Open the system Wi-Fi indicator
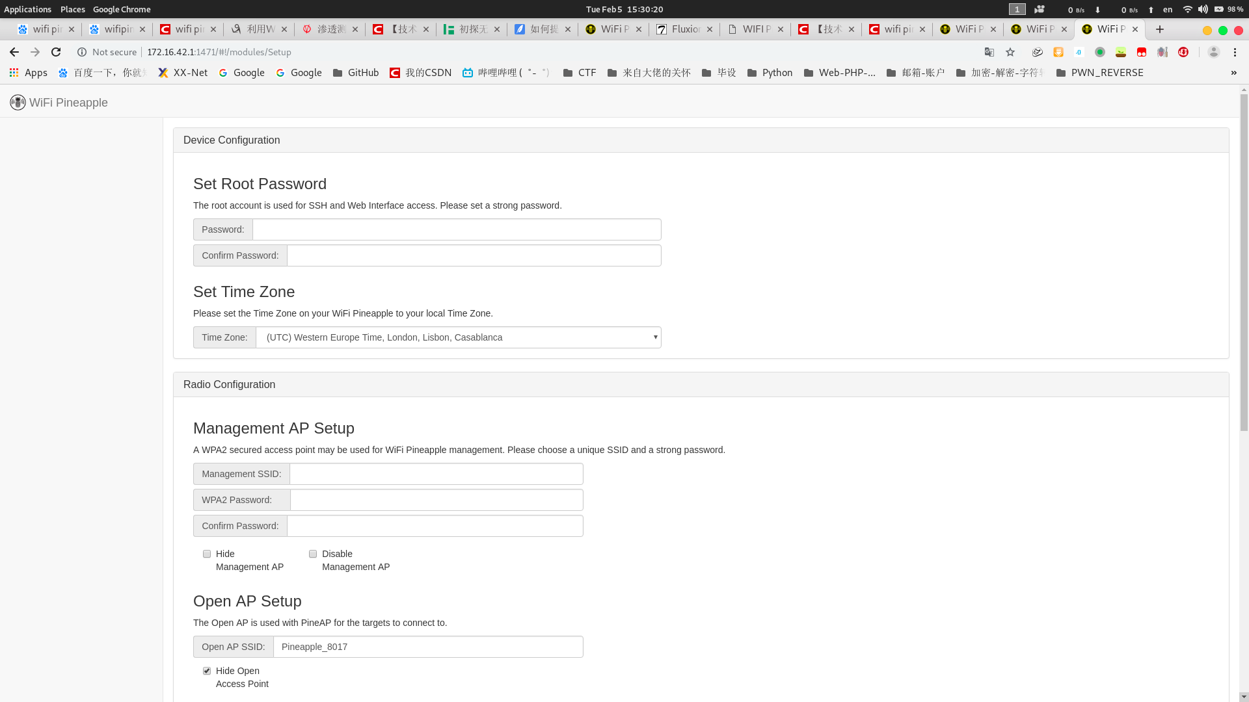 coord(1187,9)
